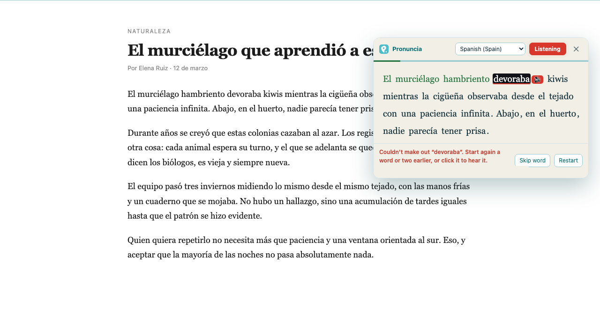Click the red "Couldn't make out" error message
This screenshot has width=600, height=323.
point(440,156)
